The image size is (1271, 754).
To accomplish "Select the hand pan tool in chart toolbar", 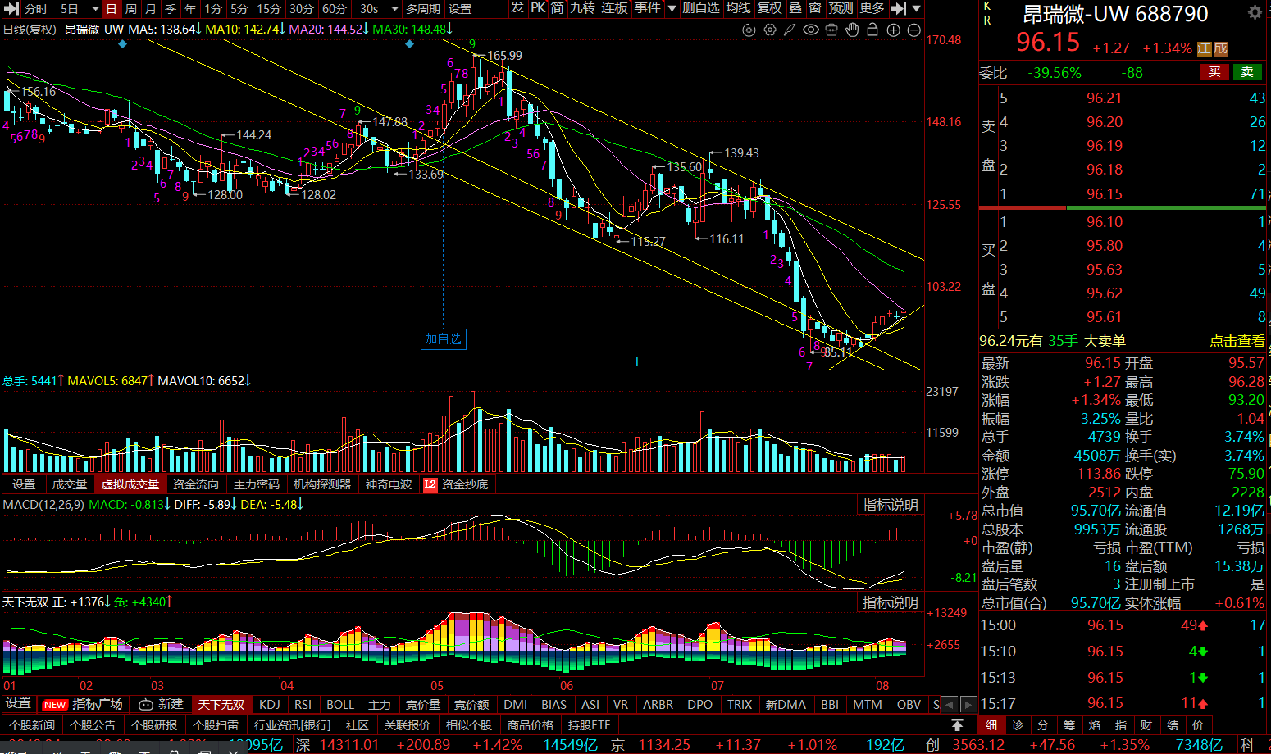I will pos(852,30).
